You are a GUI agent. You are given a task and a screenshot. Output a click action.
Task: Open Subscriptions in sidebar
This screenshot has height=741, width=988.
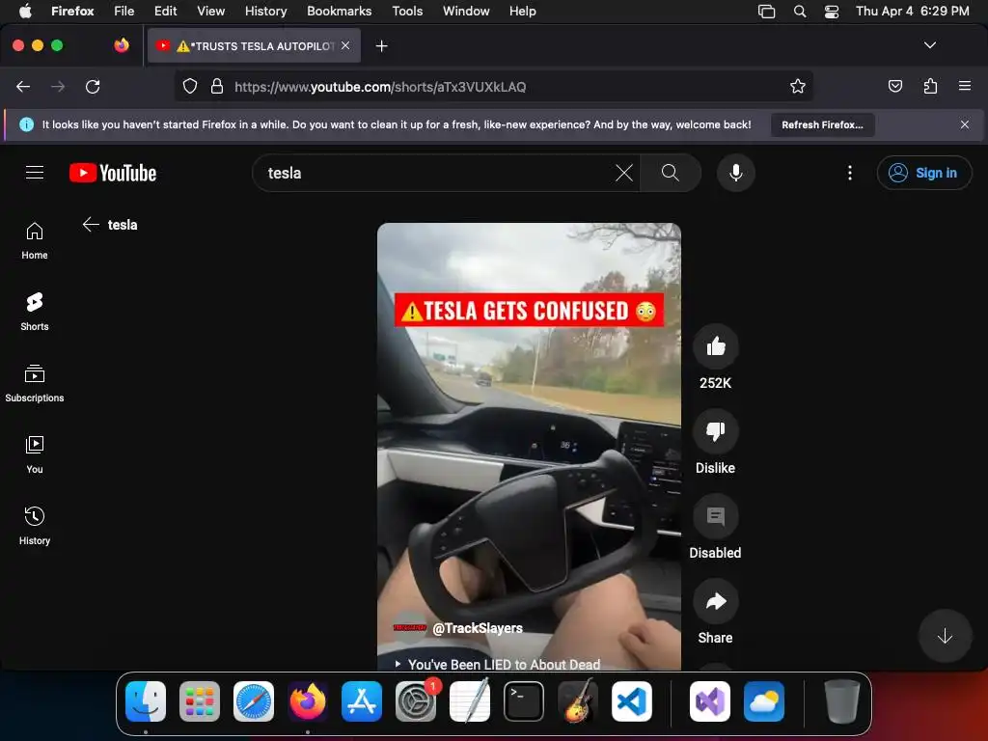point(35,383)
